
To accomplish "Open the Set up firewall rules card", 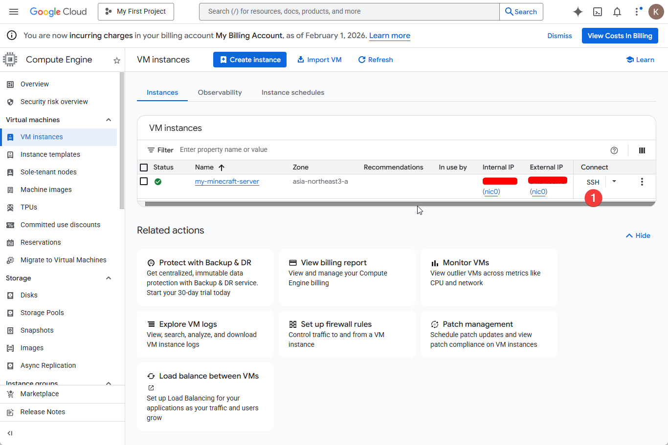I will (x=347, y=334).
